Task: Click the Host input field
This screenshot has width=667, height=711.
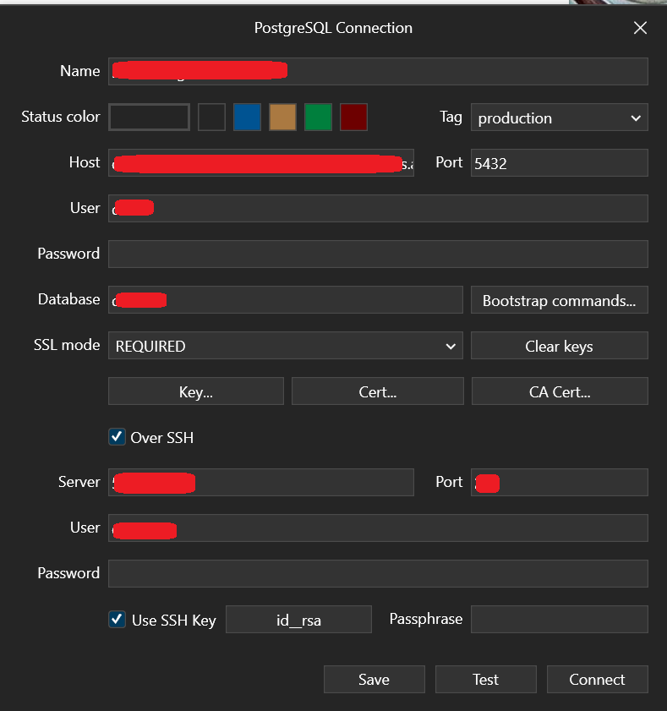Action: [x=261, y=163]
